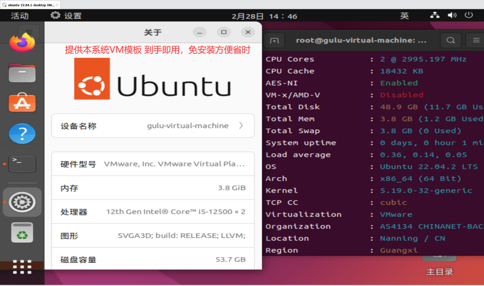Switch the 英 input method indicator
The image size is (484, 286).
[405, 16]
